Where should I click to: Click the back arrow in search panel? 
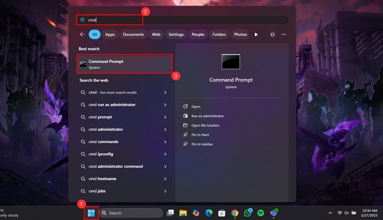coord(83,34)
